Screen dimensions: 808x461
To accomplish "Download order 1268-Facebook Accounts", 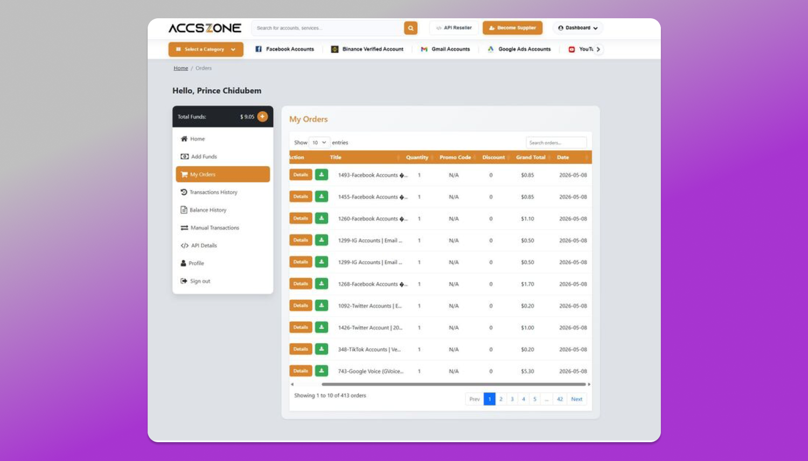I will coord(322,284).
